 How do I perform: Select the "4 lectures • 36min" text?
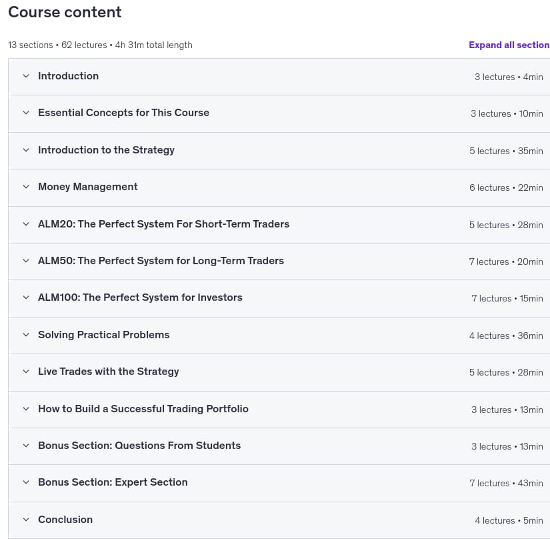click(506, 336)
